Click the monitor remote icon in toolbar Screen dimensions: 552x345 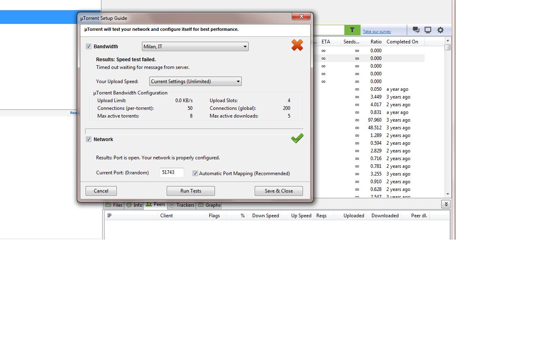(428, 30)
